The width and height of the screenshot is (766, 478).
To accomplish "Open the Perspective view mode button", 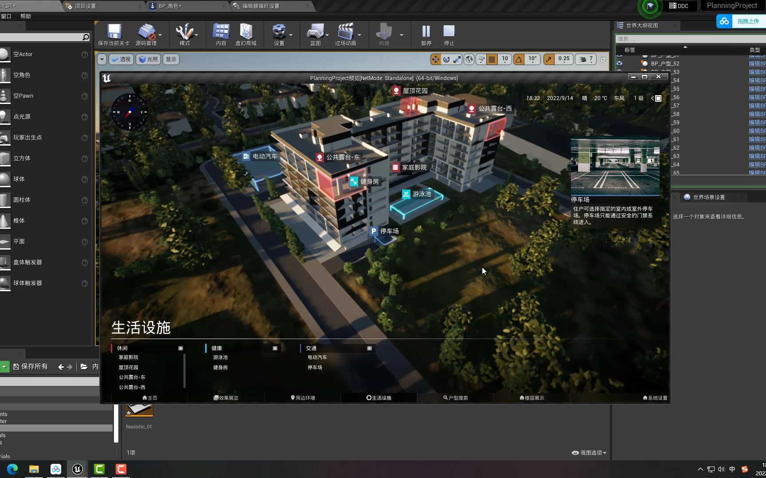I will [x=121, y=59].
